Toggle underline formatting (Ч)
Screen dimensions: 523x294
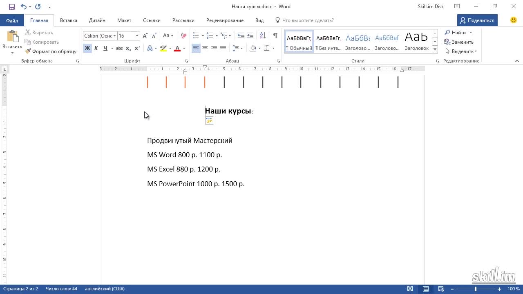[x=105, y=48]
